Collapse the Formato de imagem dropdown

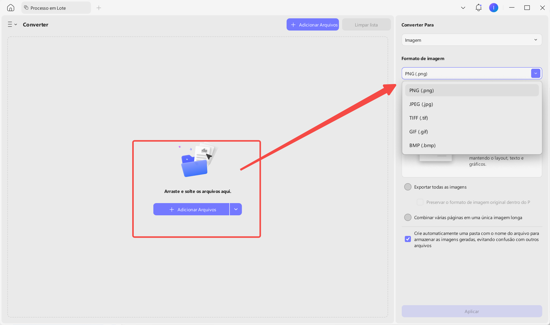(x=535, y=74)
